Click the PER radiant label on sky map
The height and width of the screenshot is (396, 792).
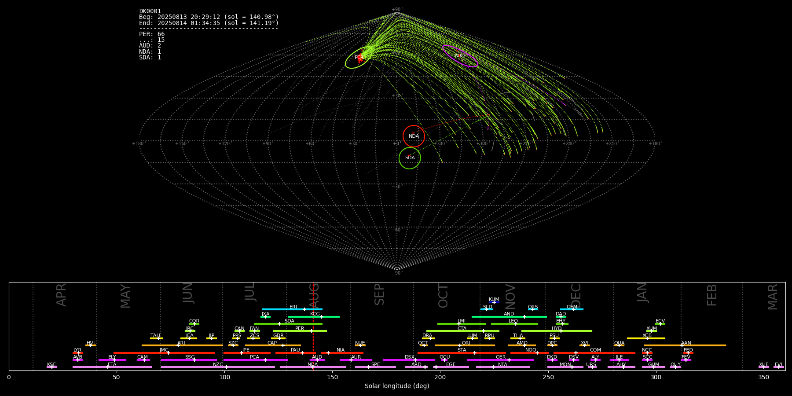point(359,58)
